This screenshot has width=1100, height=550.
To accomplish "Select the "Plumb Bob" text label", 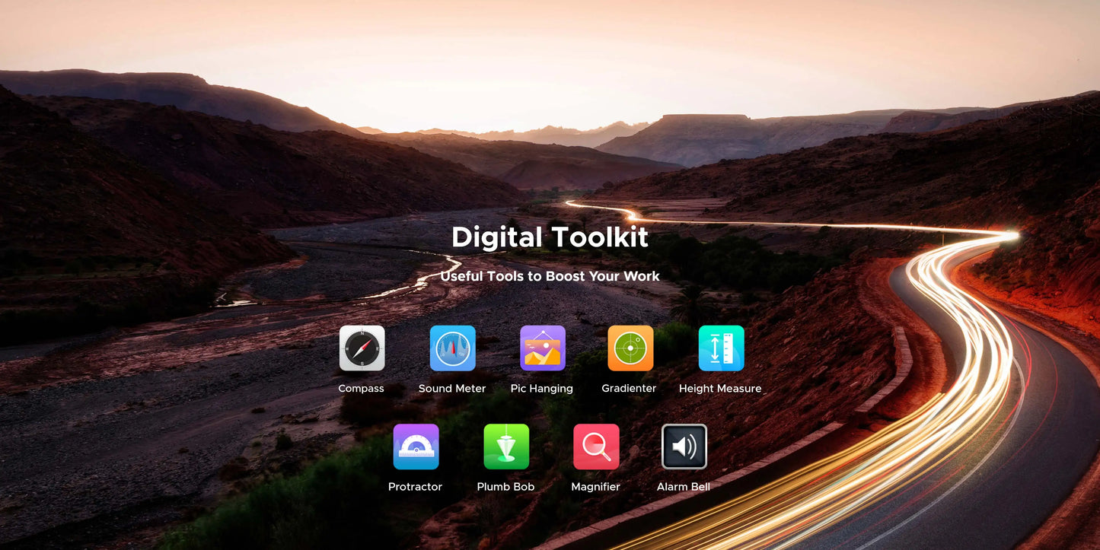I will (505, 487).
